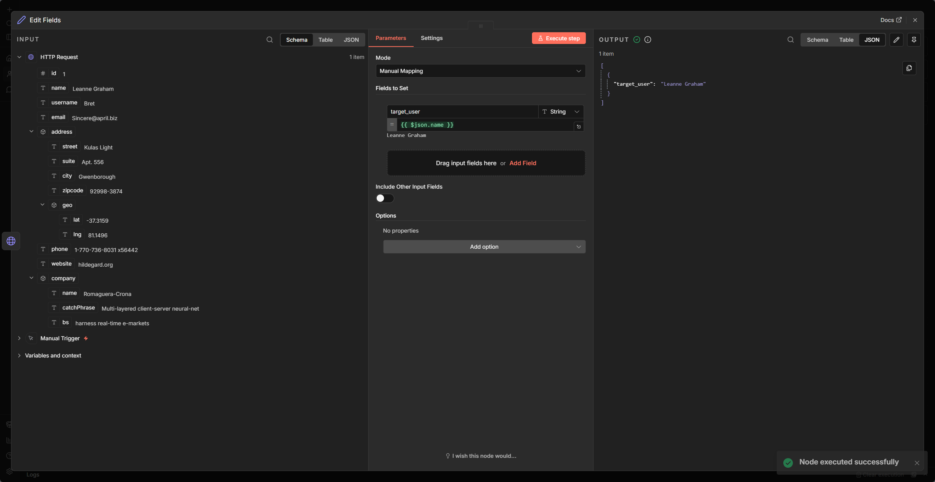Switch input view to Table

(325, 40)
